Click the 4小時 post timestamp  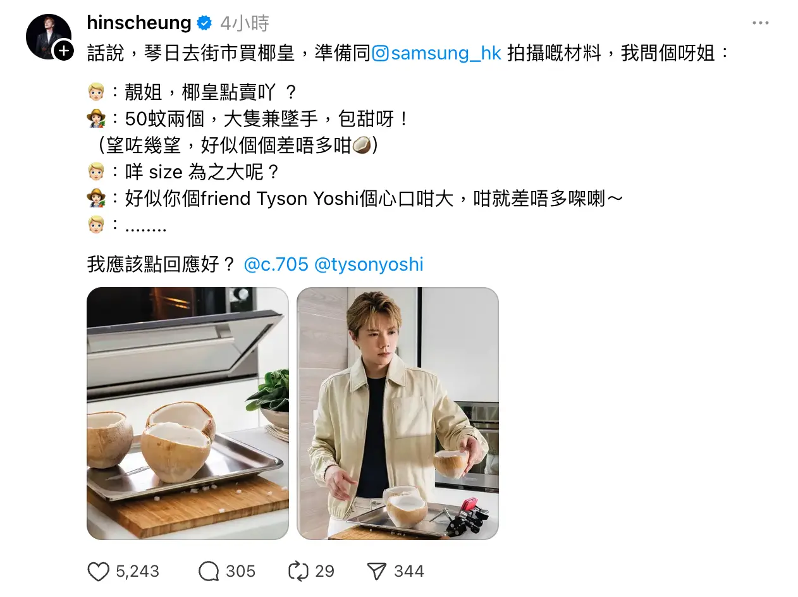244,23
